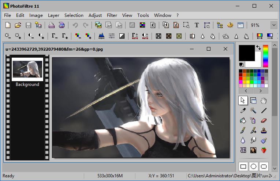Click the Brightness plus icon
The width and height of the screenshot is (280, 181).
pos(18,36)
